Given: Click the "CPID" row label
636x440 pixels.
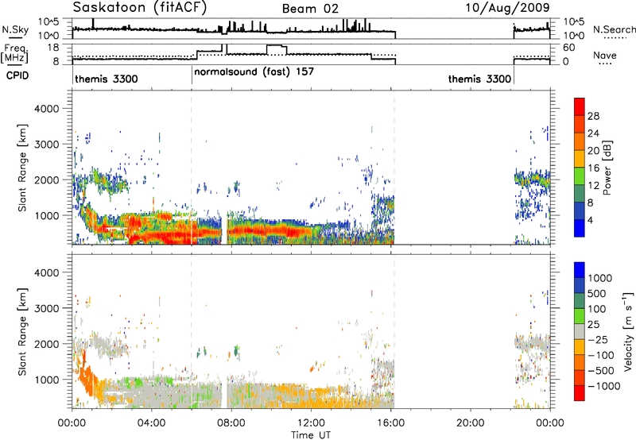Looking at the screenshot, I should (x=17, y=75).
